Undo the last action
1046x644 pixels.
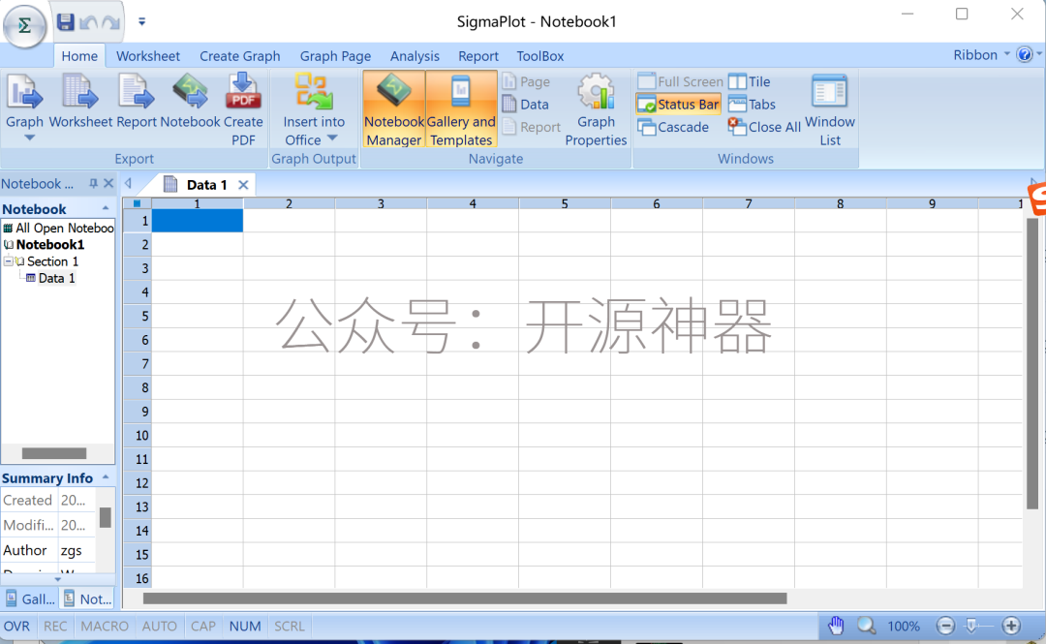(88, 22)
